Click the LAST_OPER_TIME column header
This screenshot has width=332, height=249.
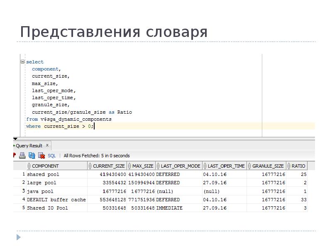(x=226, y=166)
